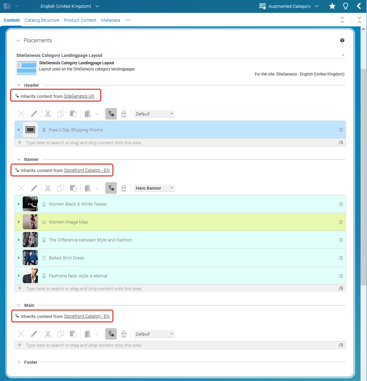Toggle content inheritance in the Main toolbar
The image size is (367, 381).
click(x=111, y=334)
